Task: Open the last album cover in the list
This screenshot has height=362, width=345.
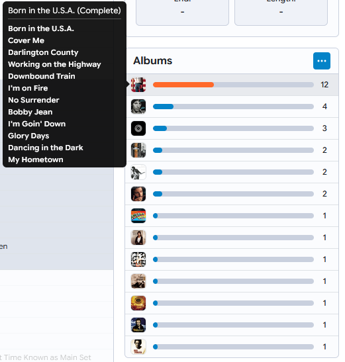Action: tap(138, 347)
